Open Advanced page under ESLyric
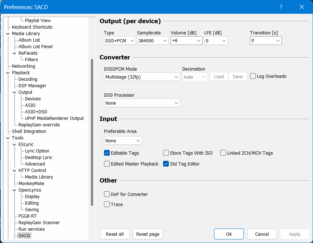 coord(35,164)
